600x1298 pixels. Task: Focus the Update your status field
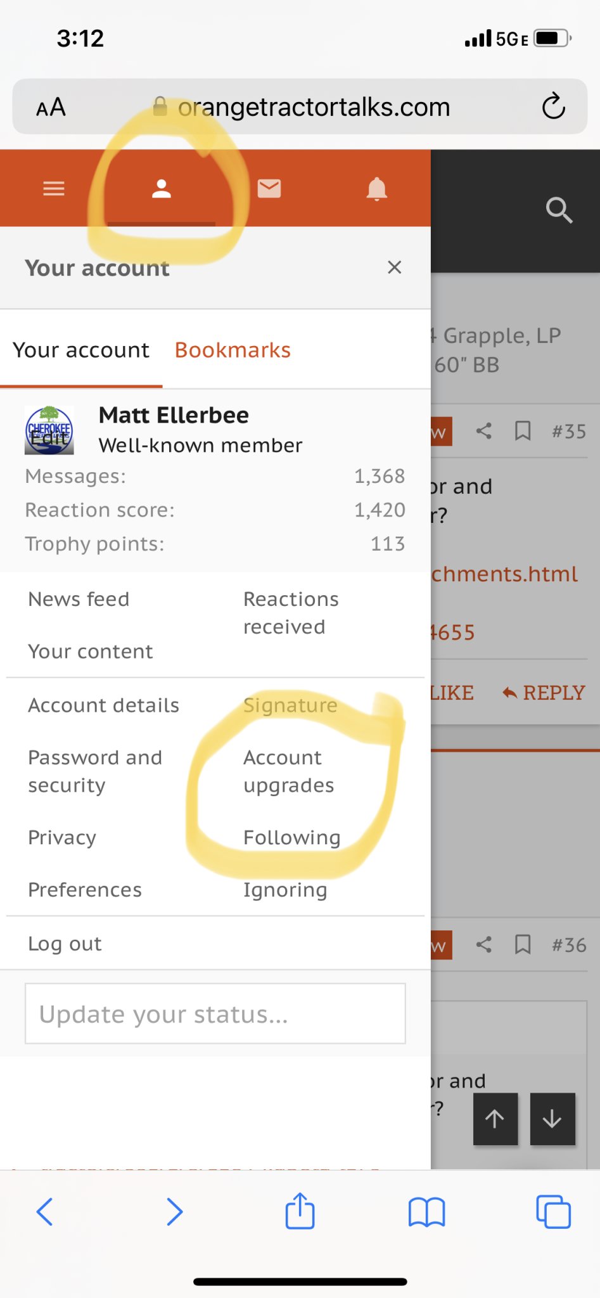click(215, 1013)
